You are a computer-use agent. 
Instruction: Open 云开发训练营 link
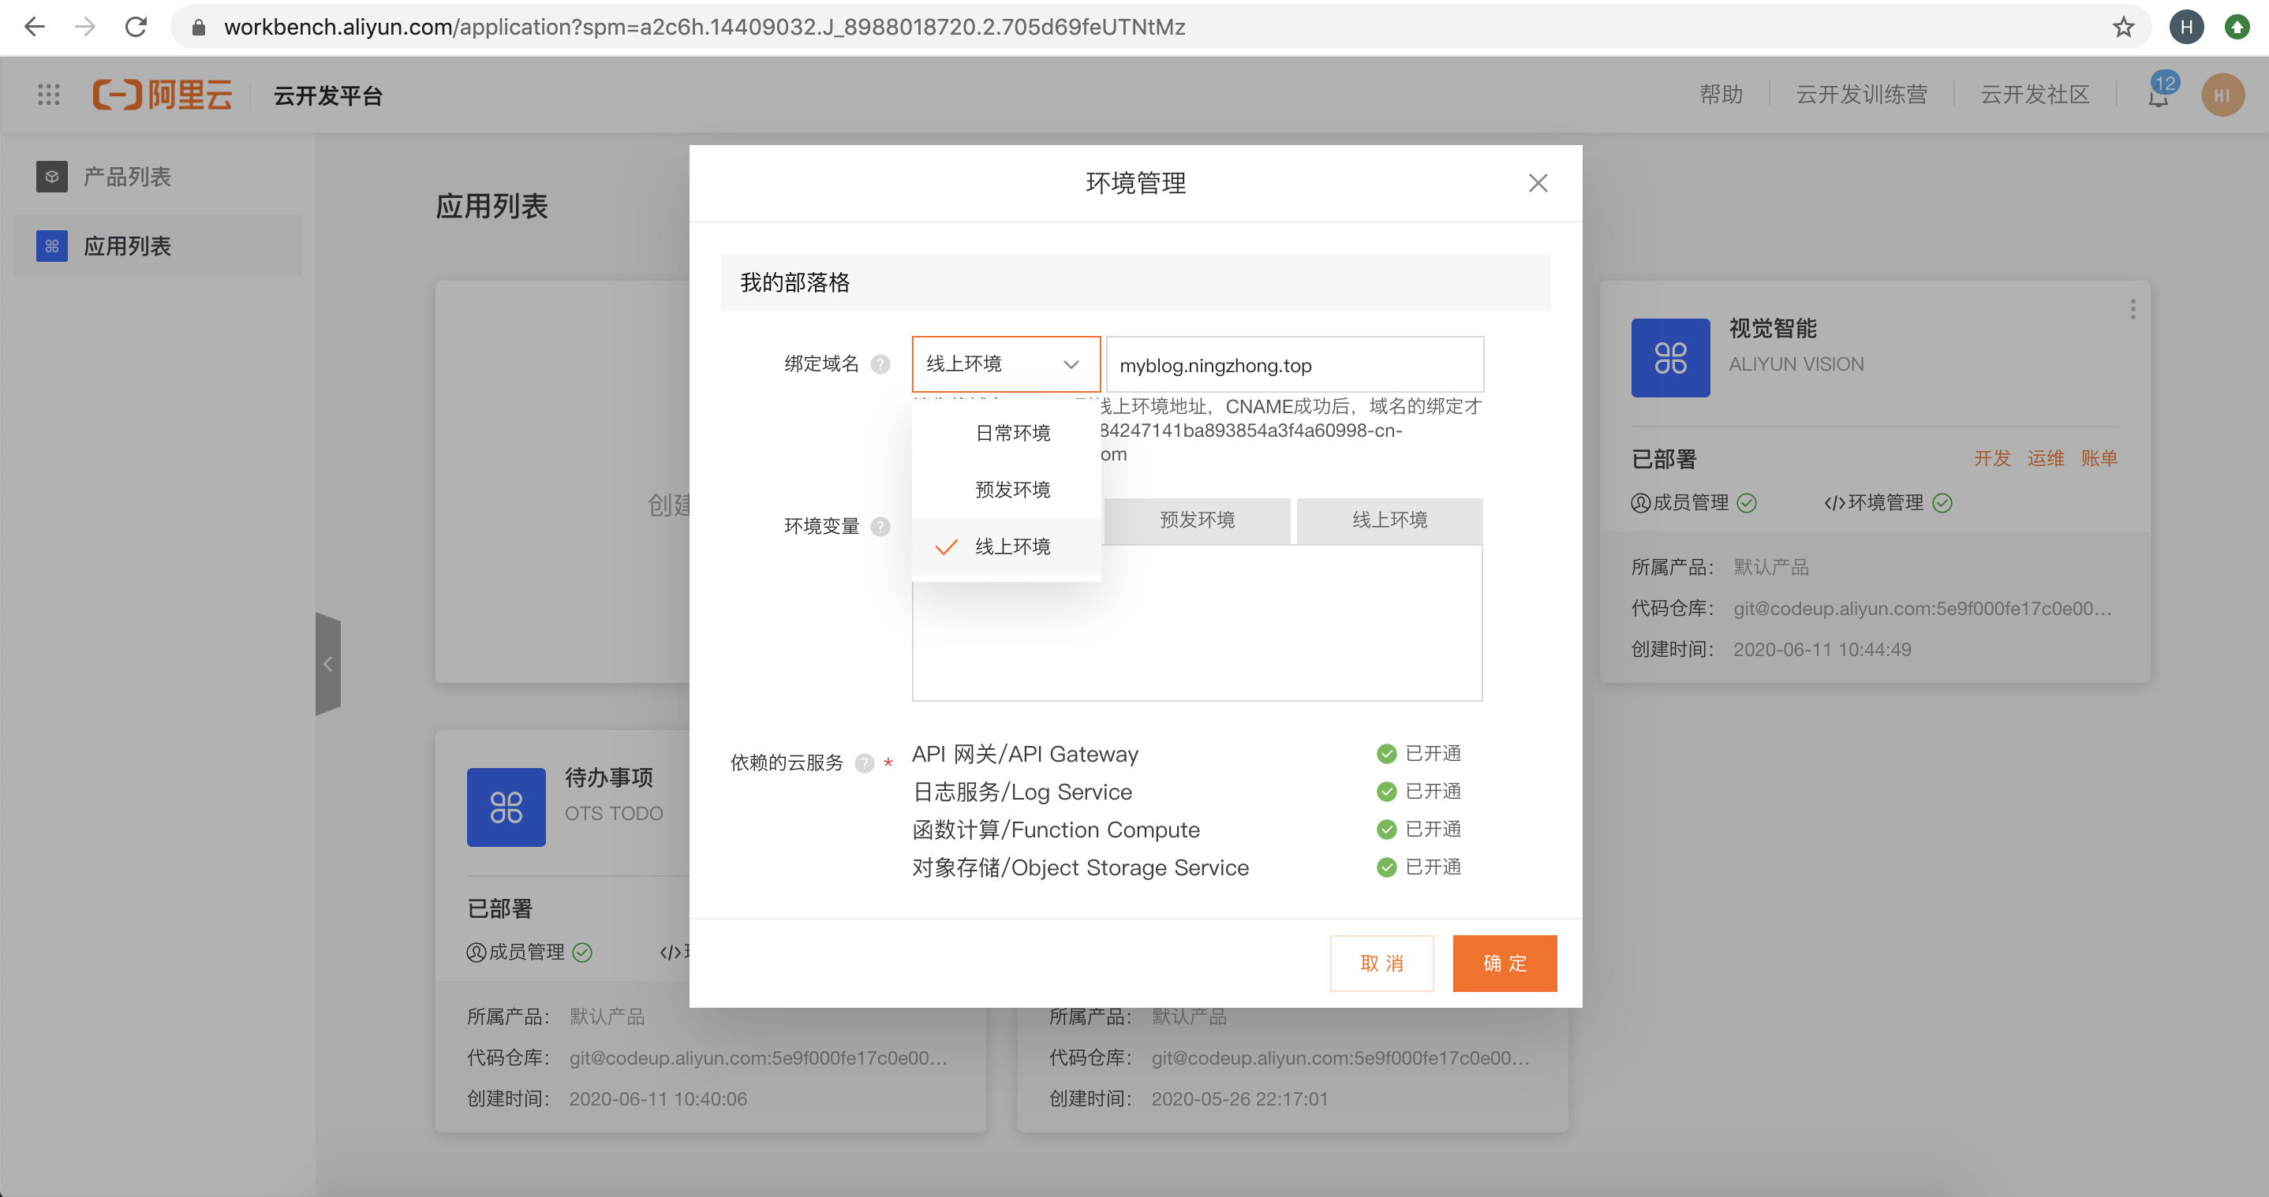(x=1861, y=94)
